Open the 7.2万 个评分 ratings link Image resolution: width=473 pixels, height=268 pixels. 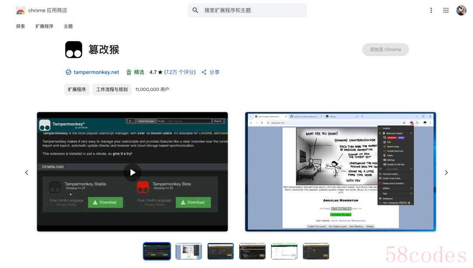(x=180, y=72)
